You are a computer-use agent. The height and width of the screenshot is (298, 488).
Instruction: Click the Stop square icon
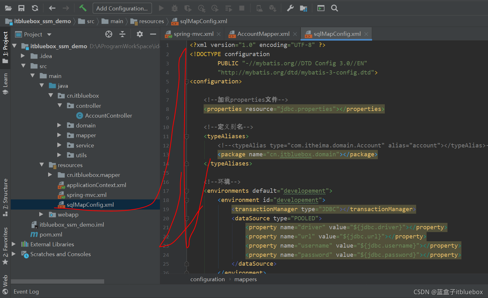242,8
